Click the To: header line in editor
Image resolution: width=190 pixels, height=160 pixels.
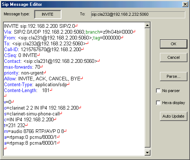[46, 43]
